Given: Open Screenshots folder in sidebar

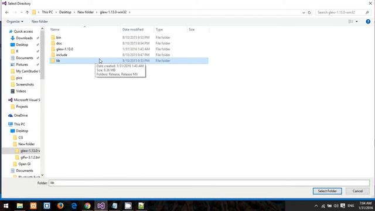Looking at the screenshot, I should (25, 84).
